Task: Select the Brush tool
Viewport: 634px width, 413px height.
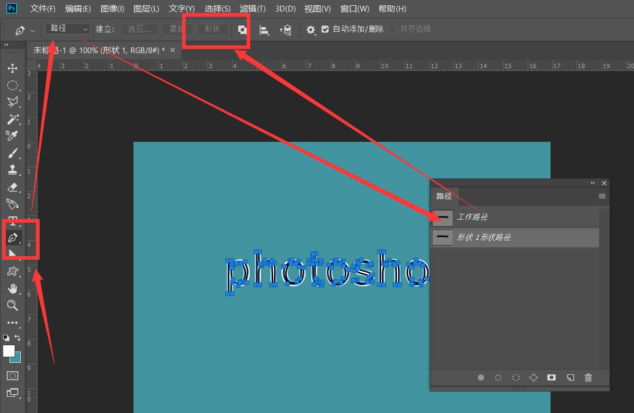Action: (13, 153)
